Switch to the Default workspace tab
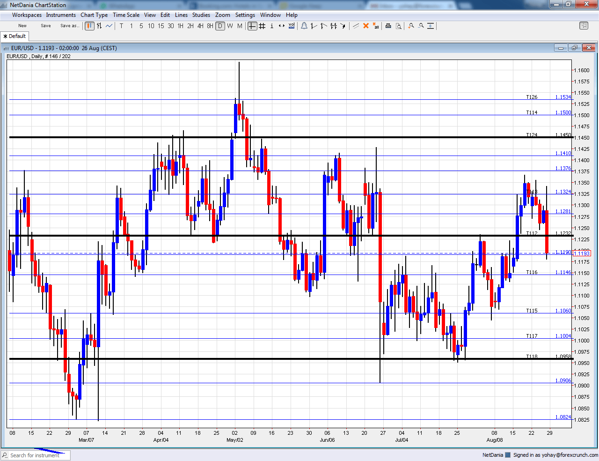599x461 pixels. pyautogui.click(x=14, y=36)
